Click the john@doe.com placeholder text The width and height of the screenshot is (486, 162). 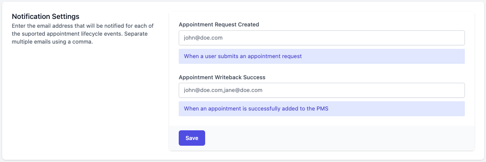coord(203,38)
